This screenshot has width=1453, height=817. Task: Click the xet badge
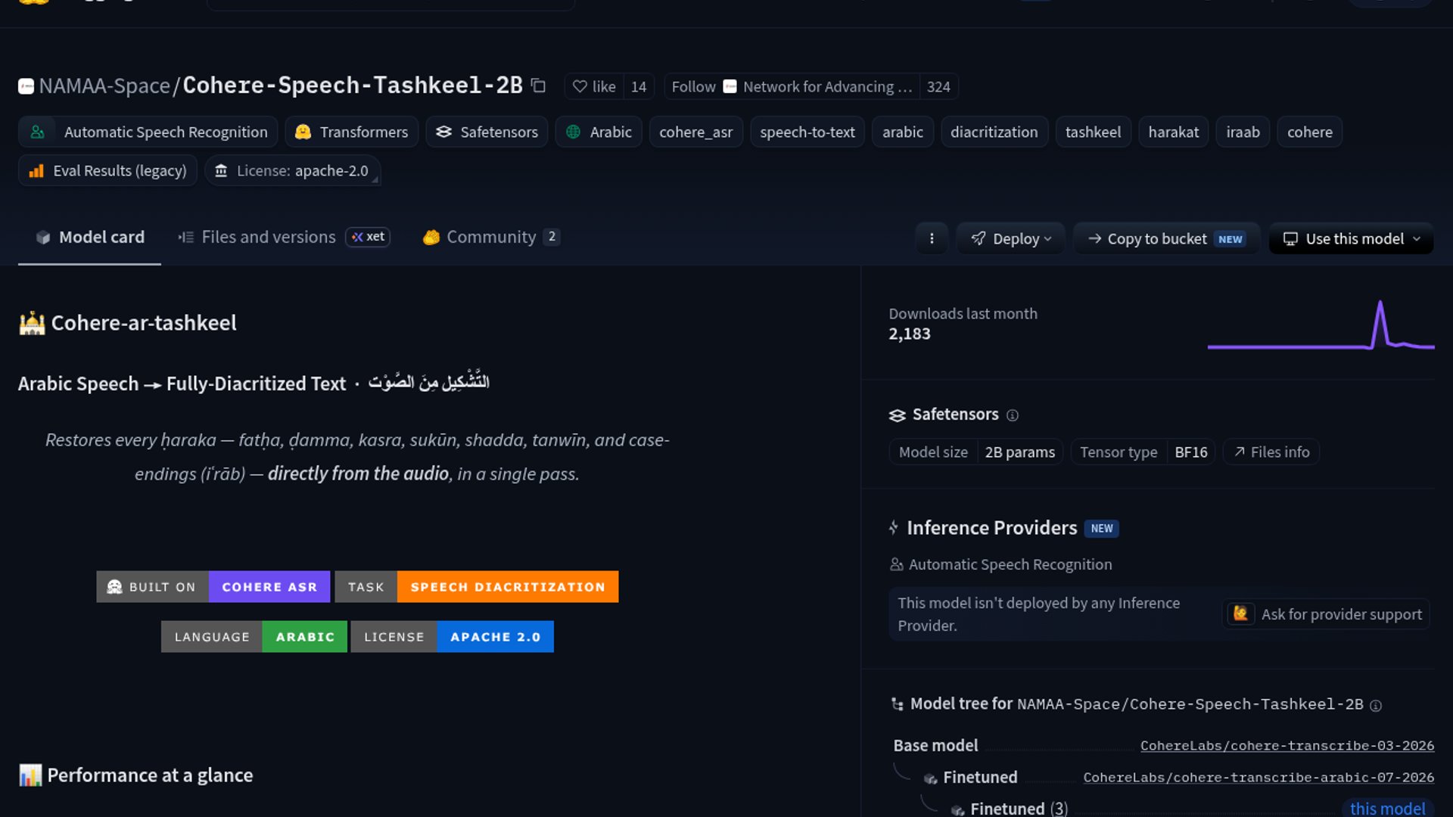[x=368, y=237]
